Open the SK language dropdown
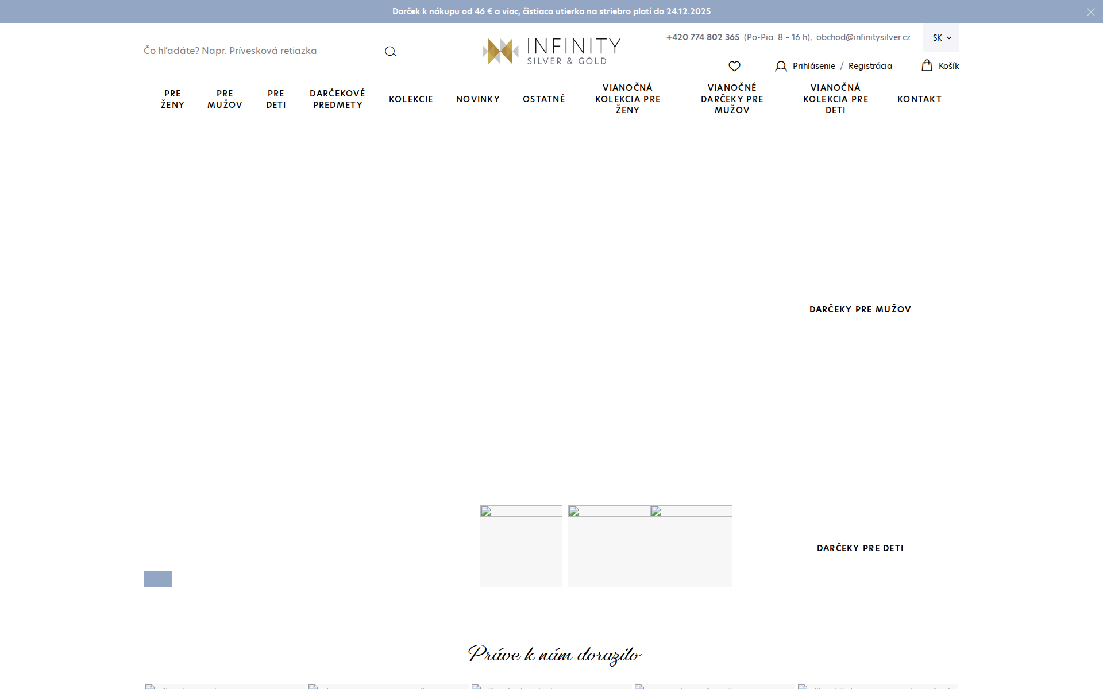1103x689 pixels. (940, 37)
